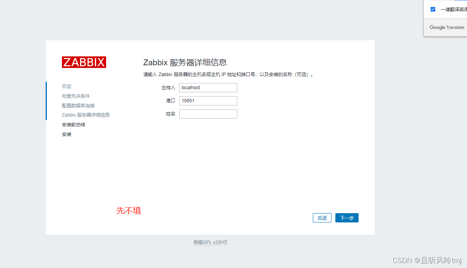The image size is (467, 268).
Task: Select the 配置数据库连接 step
Action: click(78, 105)
